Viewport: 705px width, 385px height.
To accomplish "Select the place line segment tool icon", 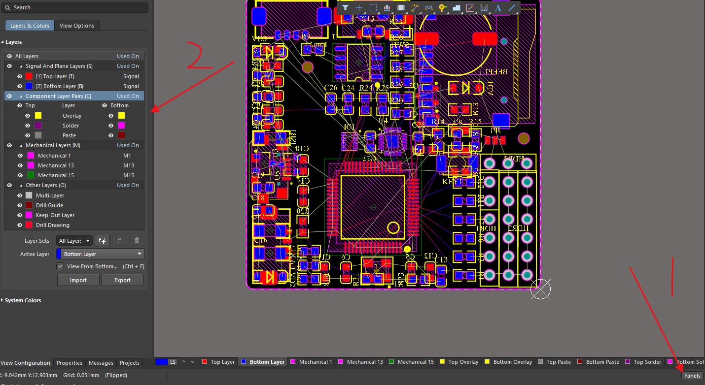I will [470, 8].
